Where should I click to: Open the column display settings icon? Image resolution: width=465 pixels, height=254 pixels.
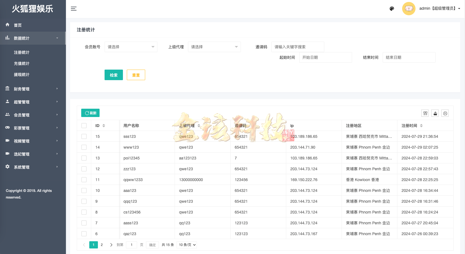pos(425,113)
